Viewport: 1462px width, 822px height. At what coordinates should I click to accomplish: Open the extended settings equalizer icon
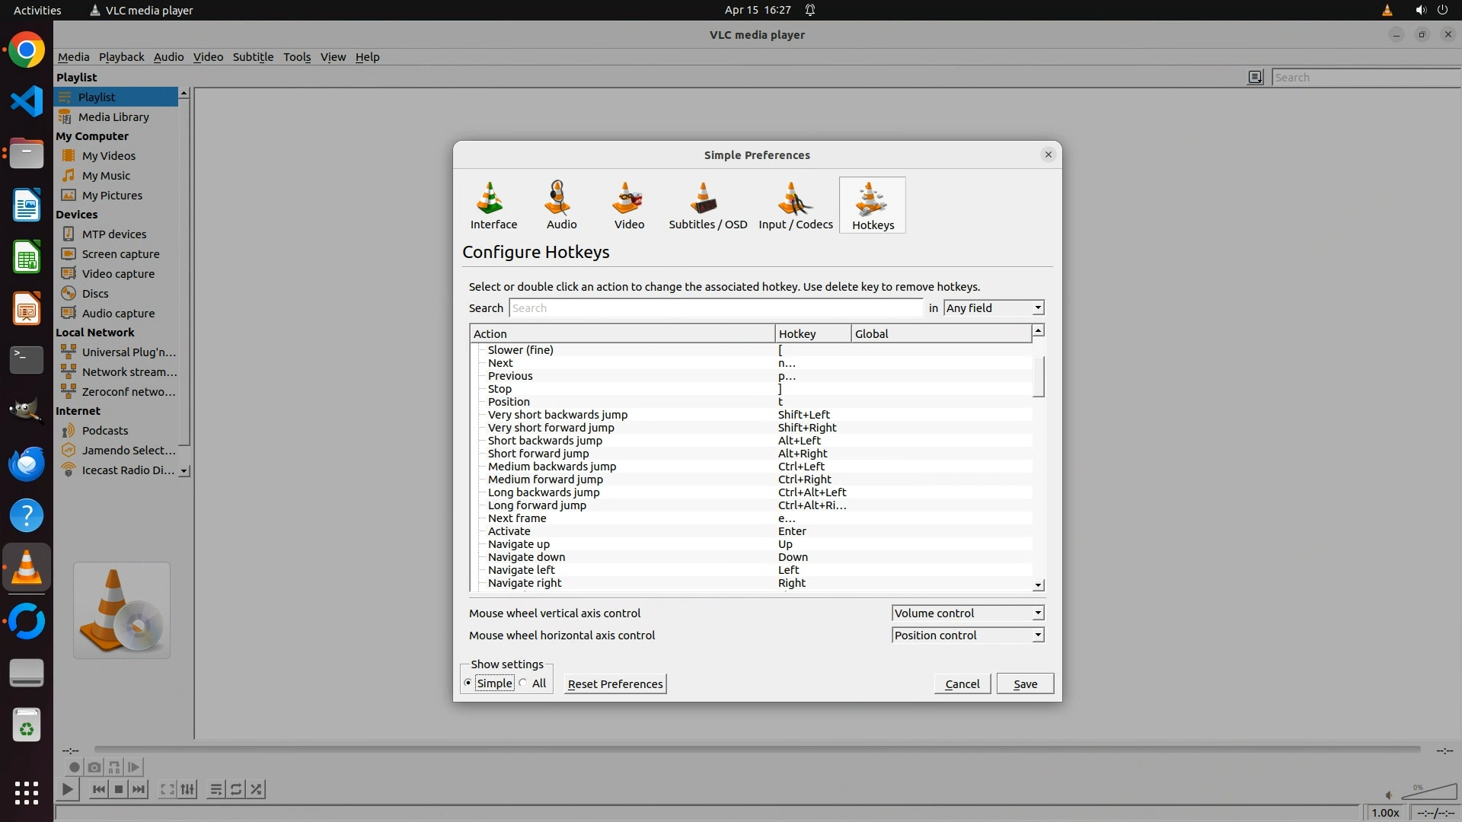point(187,789)
